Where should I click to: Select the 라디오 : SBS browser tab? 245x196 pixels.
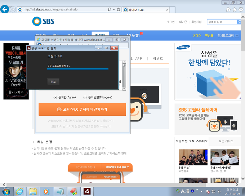pos(146,10)
